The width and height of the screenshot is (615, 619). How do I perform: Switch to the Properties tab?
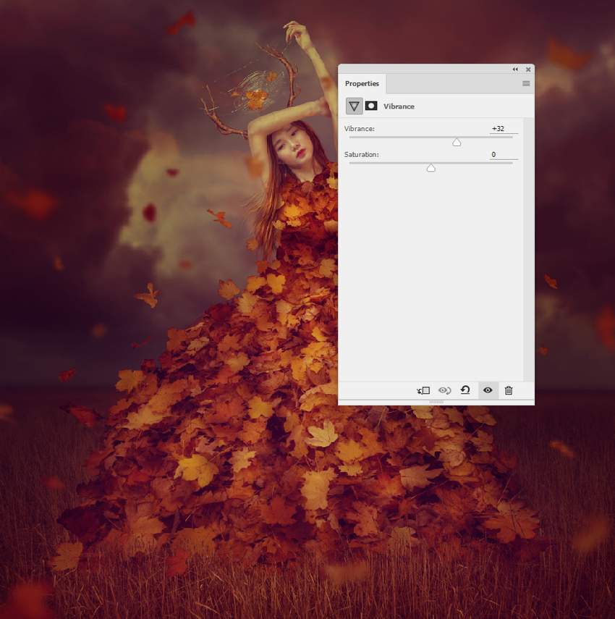coord(362,84)
